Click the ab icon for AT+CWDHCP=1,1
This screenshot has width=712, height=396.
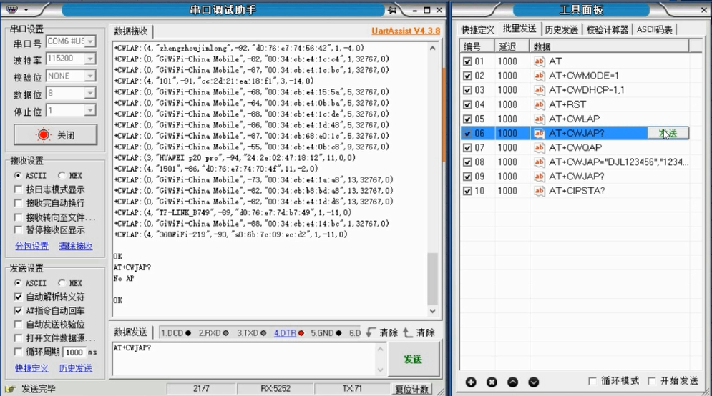(539, 90)
